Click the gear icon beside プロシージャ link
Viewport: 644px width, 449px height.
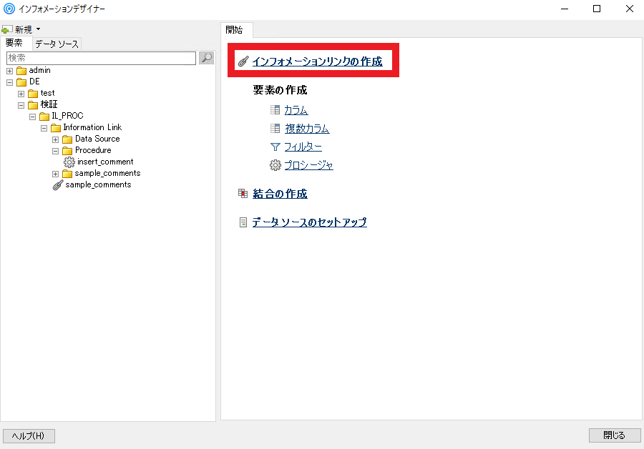(275, 165)
